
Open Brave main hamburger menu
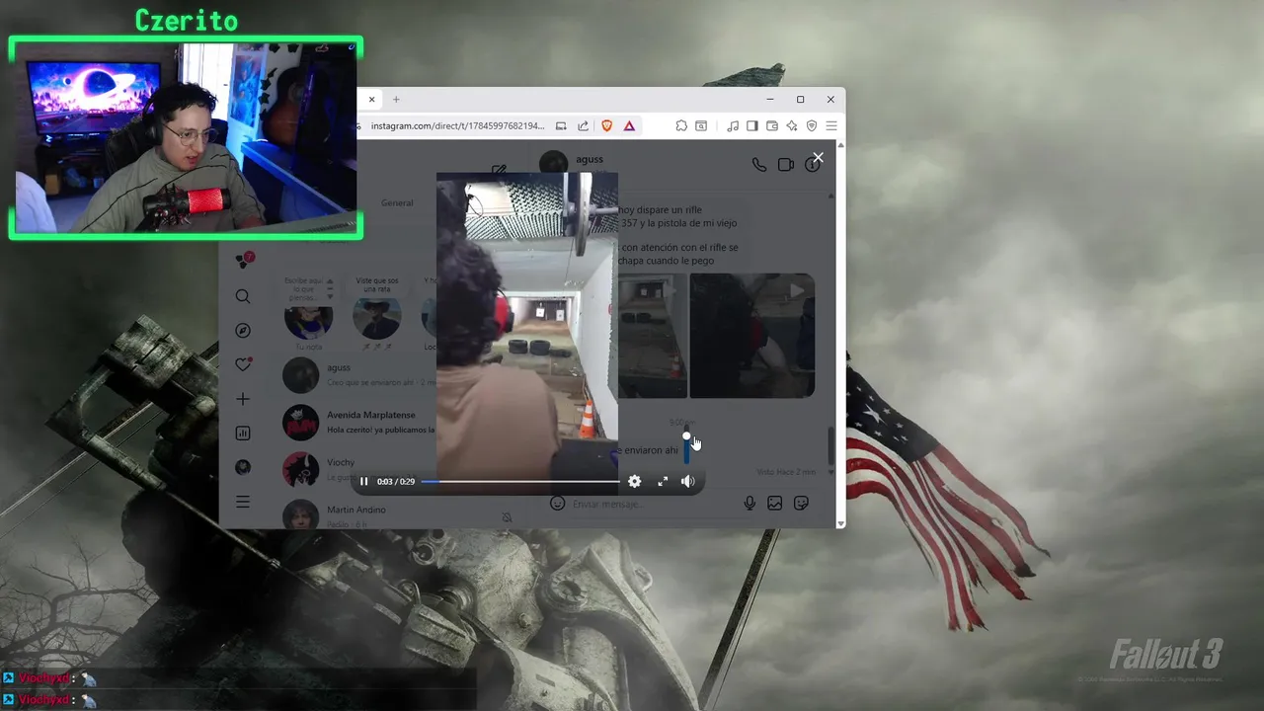[x=831, y=125]
